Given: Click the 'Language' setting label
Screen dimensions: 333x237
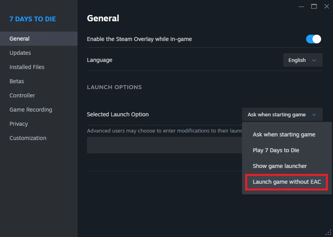Looking at the screenshot, I should pyautogui.click(x=99, y=60).
